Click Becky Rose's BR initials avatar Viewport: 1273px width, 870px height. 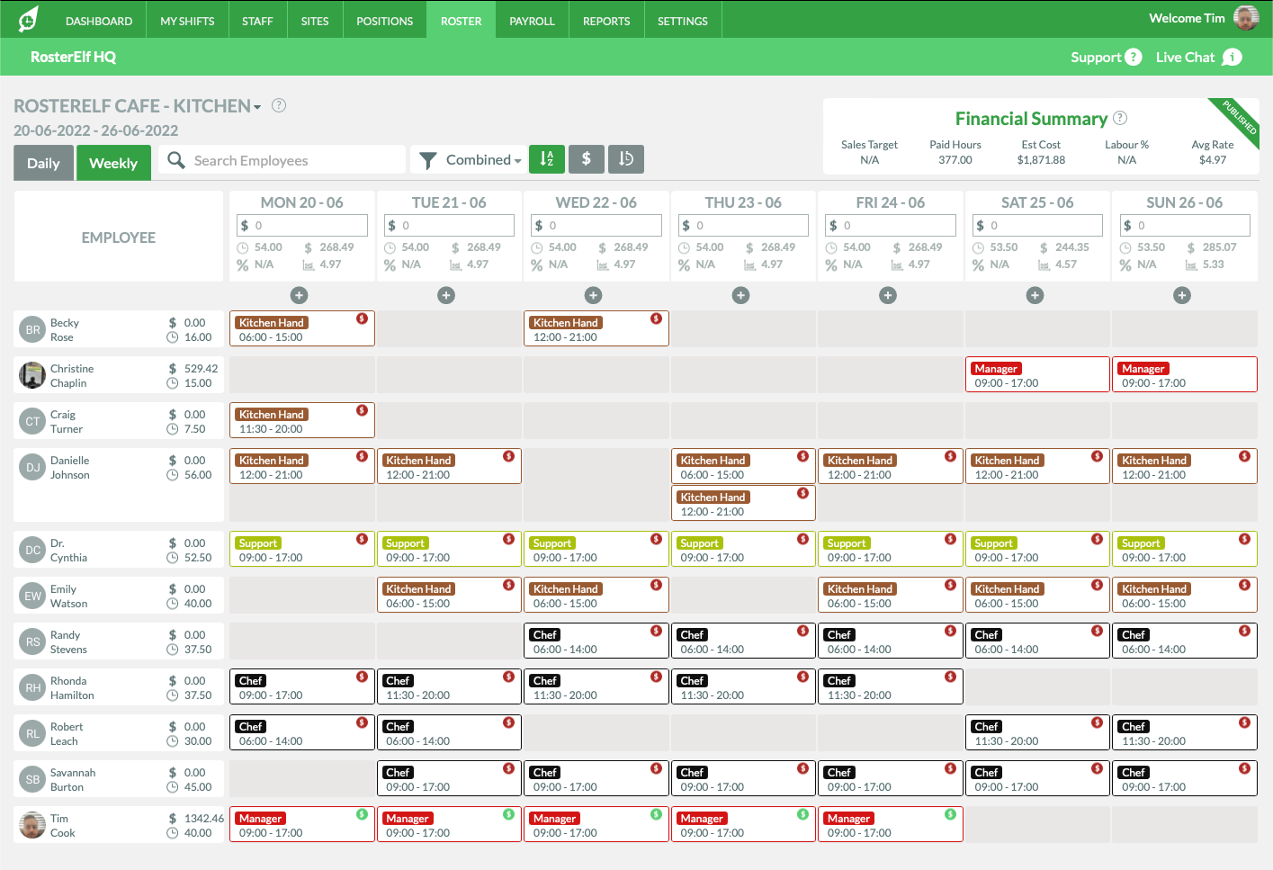click(x=32, y=329)
